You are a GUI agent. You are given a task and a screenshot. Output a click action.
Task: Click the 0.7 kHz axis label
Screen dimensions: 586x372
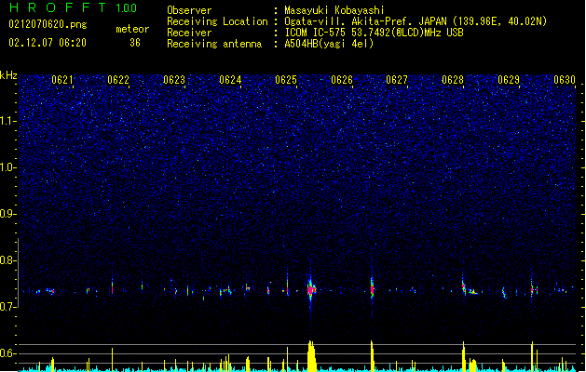[8, 307]
